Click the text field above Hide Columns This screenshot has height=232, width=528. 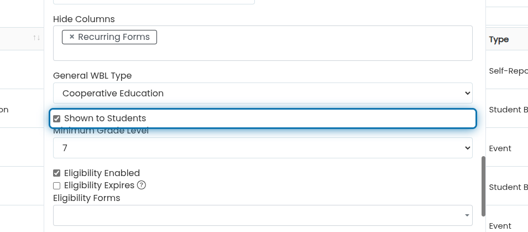pyautogui.click(x=154, y=2)
